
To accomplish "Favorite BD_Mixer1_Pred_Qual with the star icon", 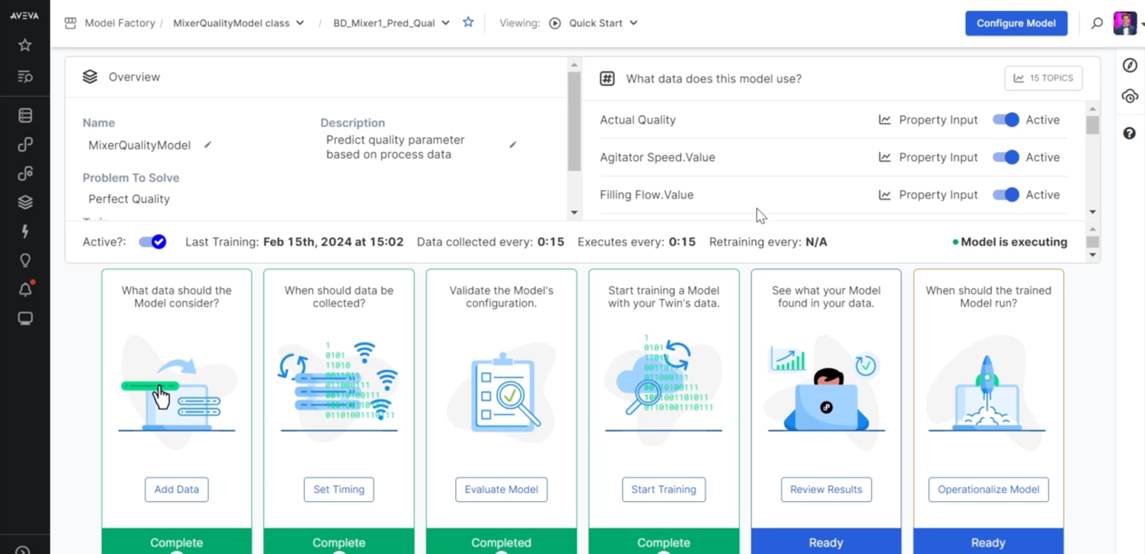I will (468, 22).
